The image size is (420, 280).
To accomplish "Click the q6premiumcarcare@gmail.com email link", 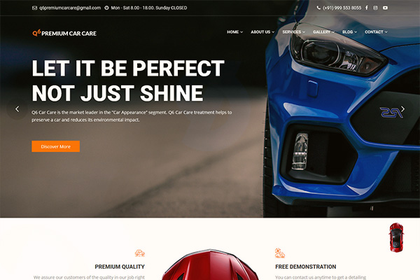I will point(70,8).
